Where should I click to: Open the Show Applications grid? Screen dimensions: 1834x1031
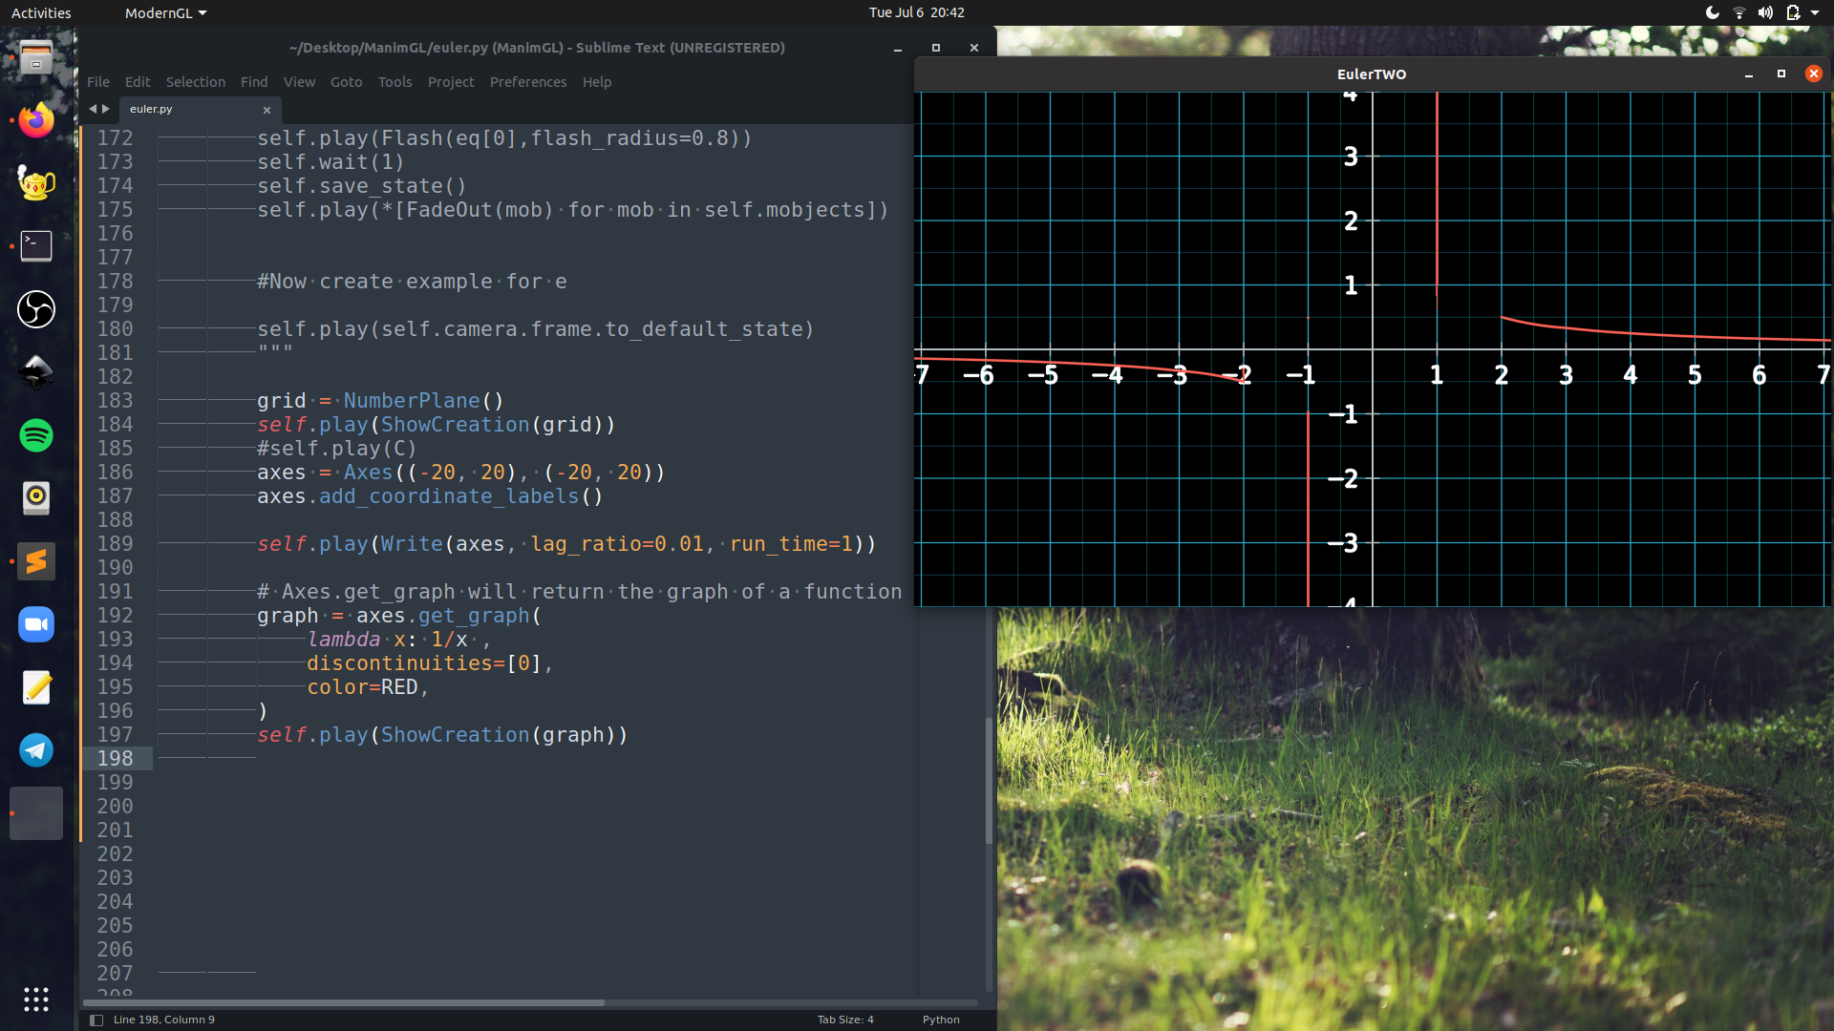pos(35,999)
